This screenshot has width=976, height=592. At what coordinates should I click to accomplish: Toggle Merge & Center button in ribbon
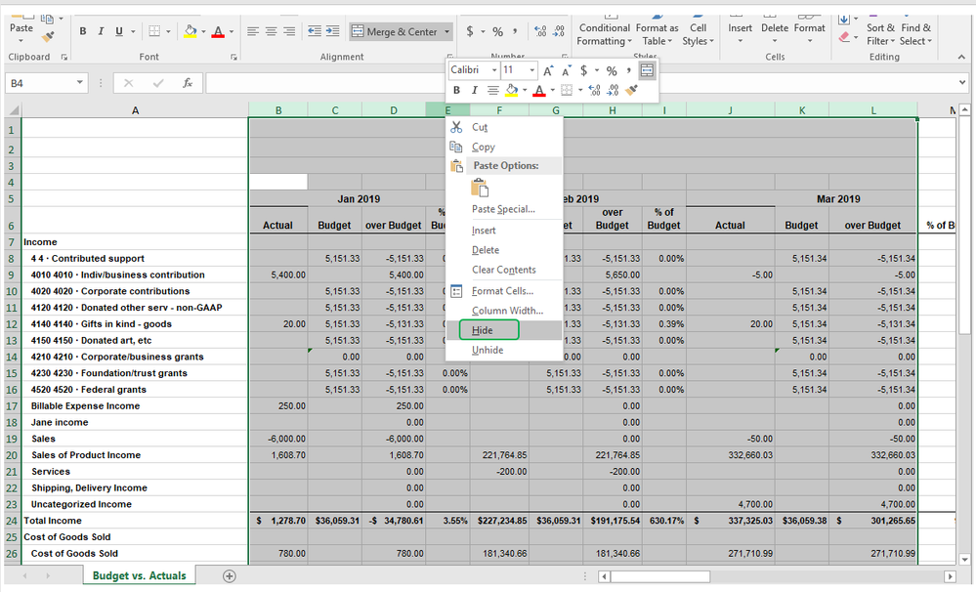coord(395,31)
